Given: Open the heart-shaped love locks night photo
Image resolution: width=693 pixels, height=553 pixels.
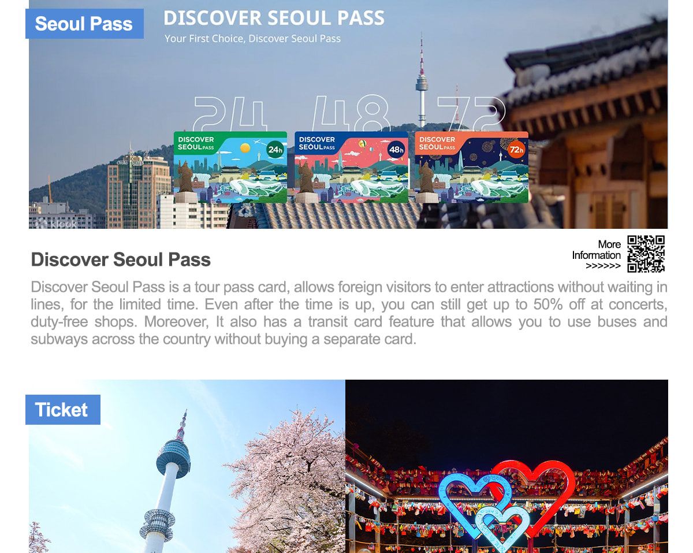Looking at the screenshot, I should [506, 466].
